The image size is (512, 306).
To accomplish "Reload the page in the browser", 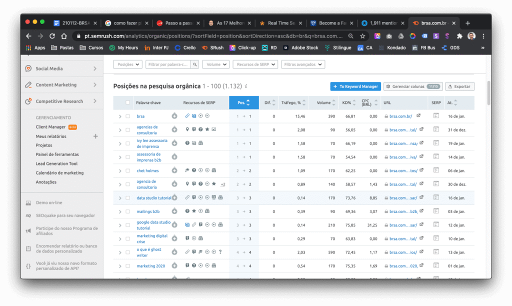I will click(x=52, y=36).
